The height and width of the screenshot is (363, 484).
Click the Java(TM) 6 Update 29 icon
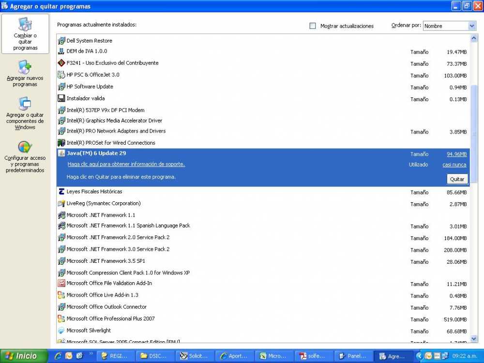point(61,153)
